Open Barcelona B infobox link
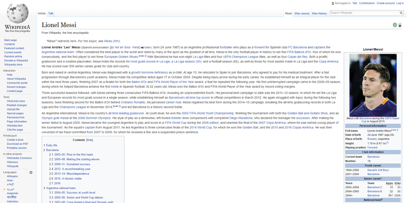407x203 pixels. (375, 191)
